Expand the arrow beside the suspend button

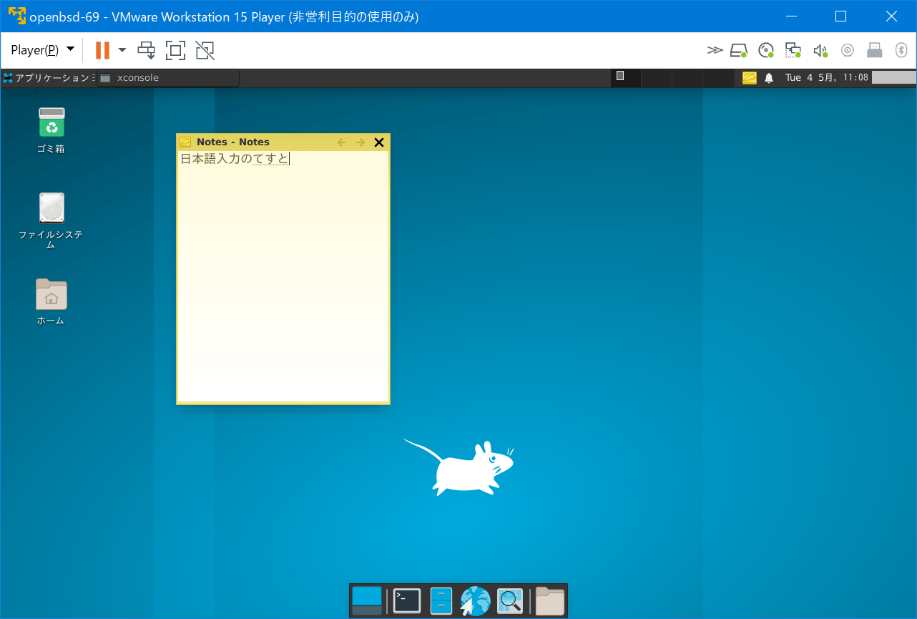(x=122, y=49)
